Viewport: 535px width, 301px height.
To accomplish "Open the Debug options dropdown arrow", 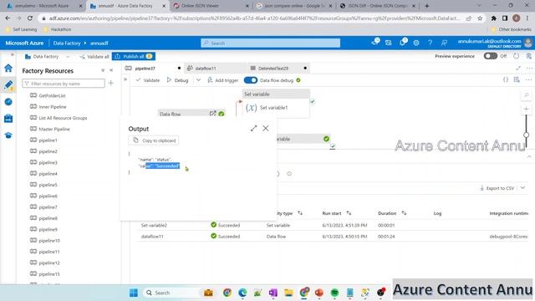I will (x=198, y=80).
